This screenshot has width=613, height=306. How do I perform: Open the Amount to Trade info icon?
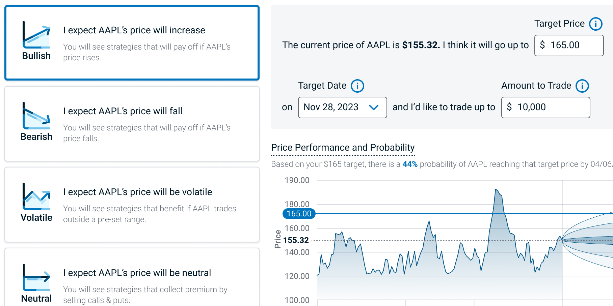(x=582, y=86)
